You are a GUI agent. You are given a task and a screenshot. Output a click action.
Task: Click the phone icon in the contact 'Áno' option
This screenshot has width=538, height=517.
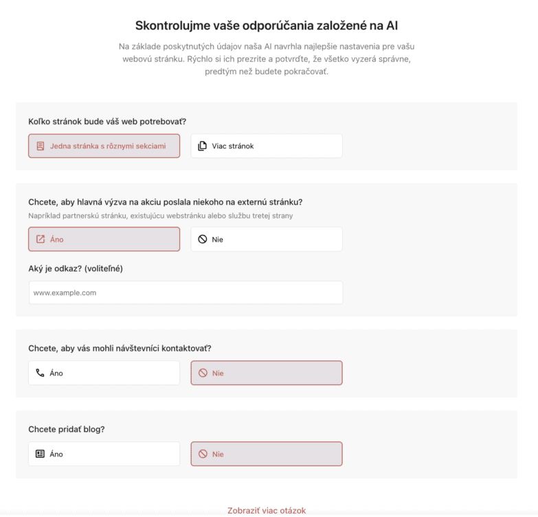[x=41, y=373]
